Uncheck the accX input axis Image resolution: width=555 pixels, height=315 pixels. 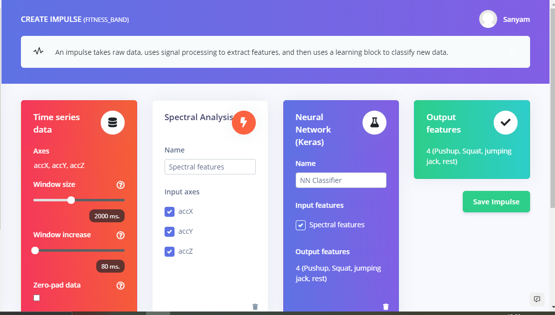(x=170, y=212)
